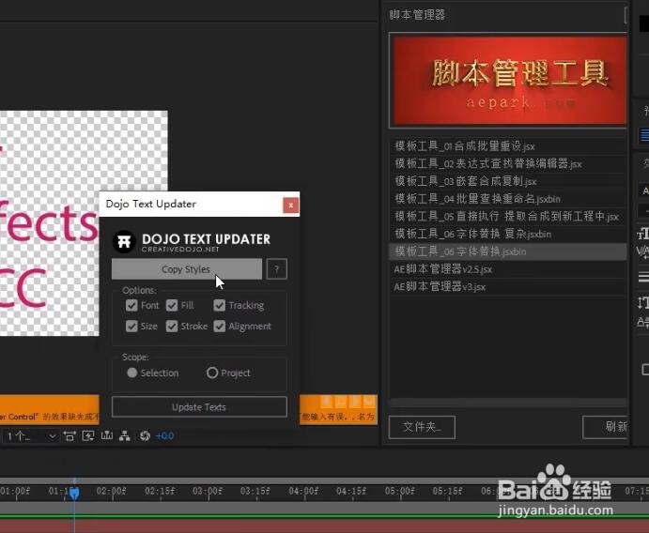Image resolution: width=649 pixels, height=533 pixels.
Task: Select the Selection scope radio button
Action: click(x=132, y=373)
